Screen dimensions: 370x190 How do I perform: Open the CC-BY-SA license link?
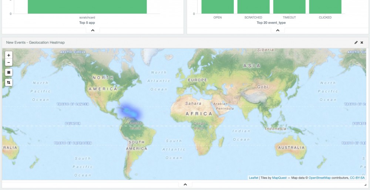[357, 178]
